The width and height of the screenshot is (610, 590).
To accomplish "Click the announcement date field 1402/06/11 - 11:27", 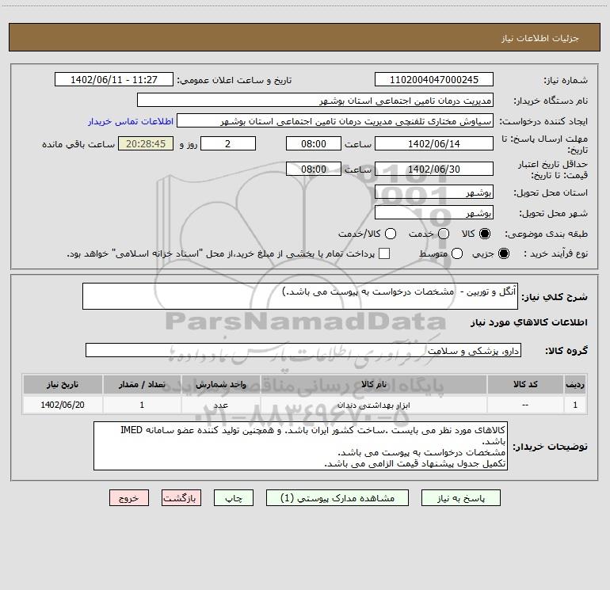I will click(x=114, y=80).
